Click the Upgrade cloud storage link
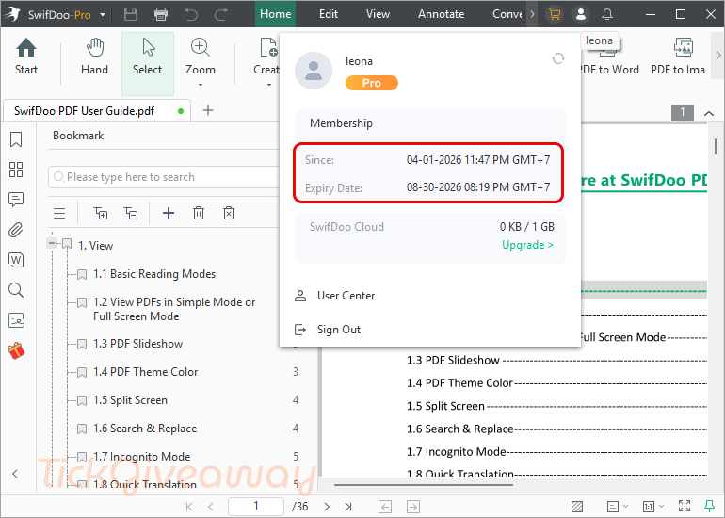The height and width of the screenshot is (518, 725). [x=527, y=245]
